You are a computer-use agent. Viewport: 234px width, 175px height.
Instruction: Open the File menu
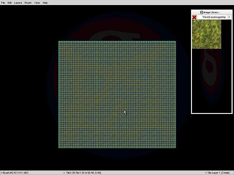[3, 3]
